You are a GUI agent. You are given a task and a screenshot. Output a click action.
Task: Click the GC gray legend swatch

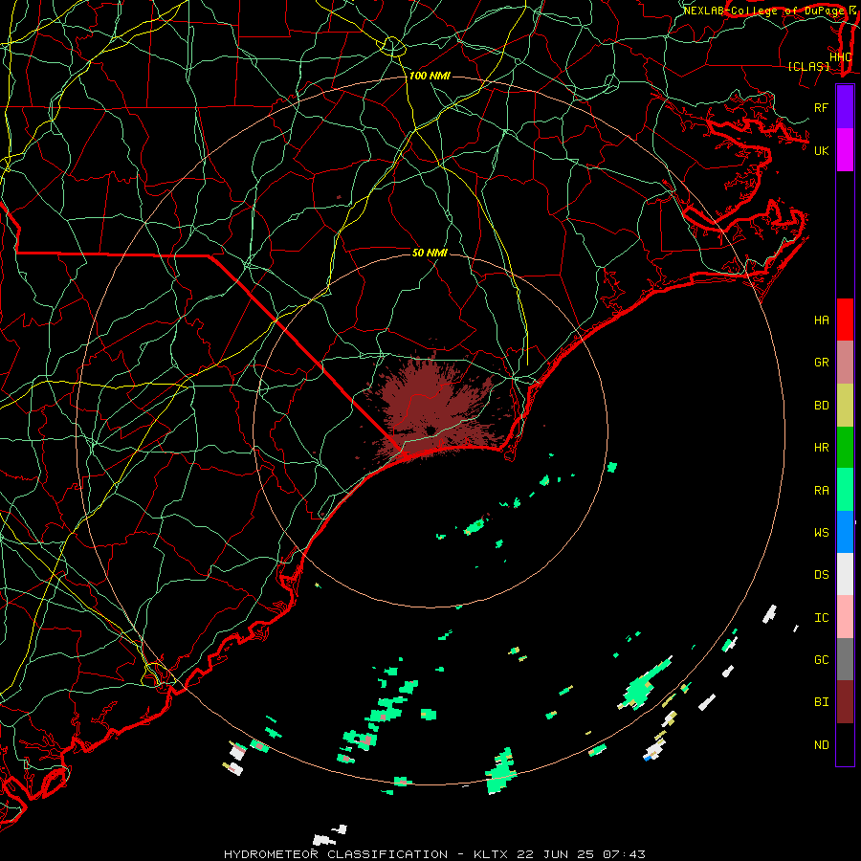[845, 659]
